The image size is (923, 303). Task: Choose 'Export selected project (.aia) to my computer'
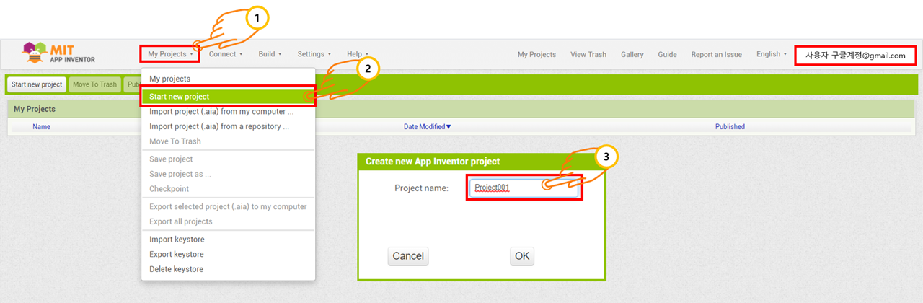pyautogui.click(x=228, y=206)
